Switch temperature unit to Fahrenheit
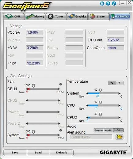133x159 pixels. pos(119,83)
